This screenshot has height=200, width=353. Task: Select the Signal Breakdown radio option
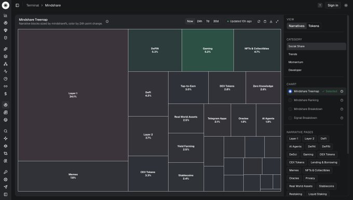[290, 118]
